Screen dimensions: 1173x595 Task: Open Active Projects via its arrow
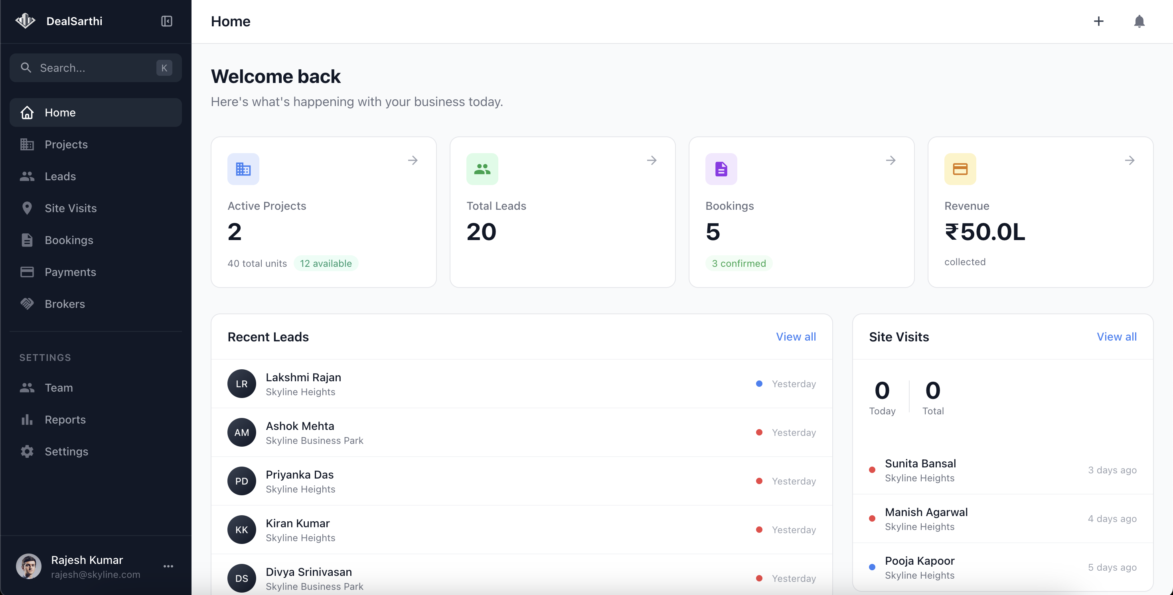coord(413,160)
